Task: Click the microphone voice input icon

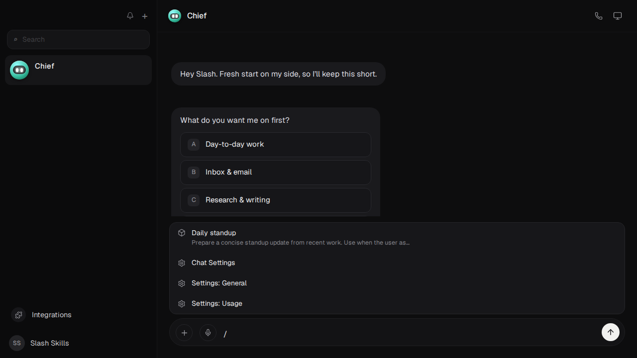Action: (x=208, y=333)
